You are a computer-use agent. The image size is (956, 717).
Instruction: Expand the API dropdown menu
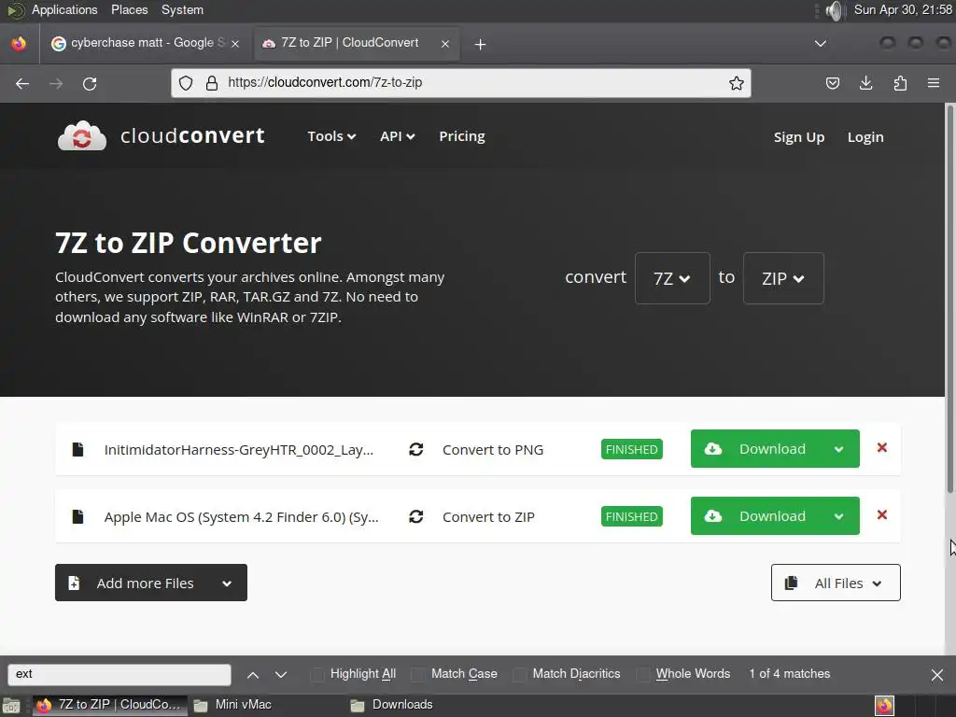(x=397, y=136)
